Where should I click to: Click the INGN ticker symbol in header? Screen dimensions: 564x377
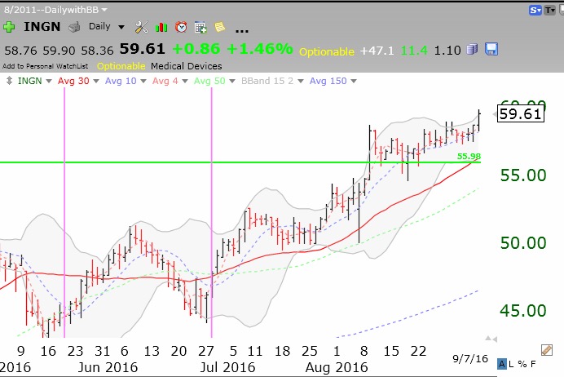[42, 27]
